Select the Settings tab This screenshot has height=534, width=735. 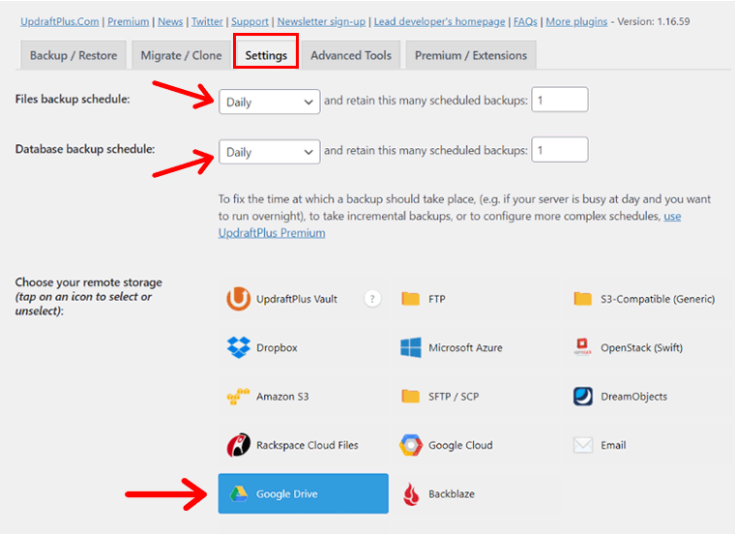(x=266, y=55)
